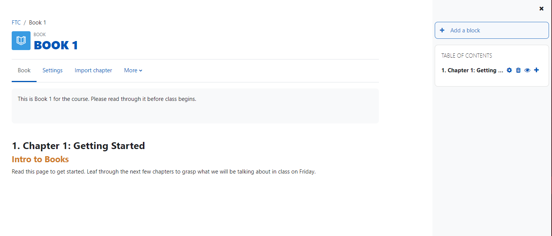Click the blue Book activity icon
The image size is (552, 236).
21,41
